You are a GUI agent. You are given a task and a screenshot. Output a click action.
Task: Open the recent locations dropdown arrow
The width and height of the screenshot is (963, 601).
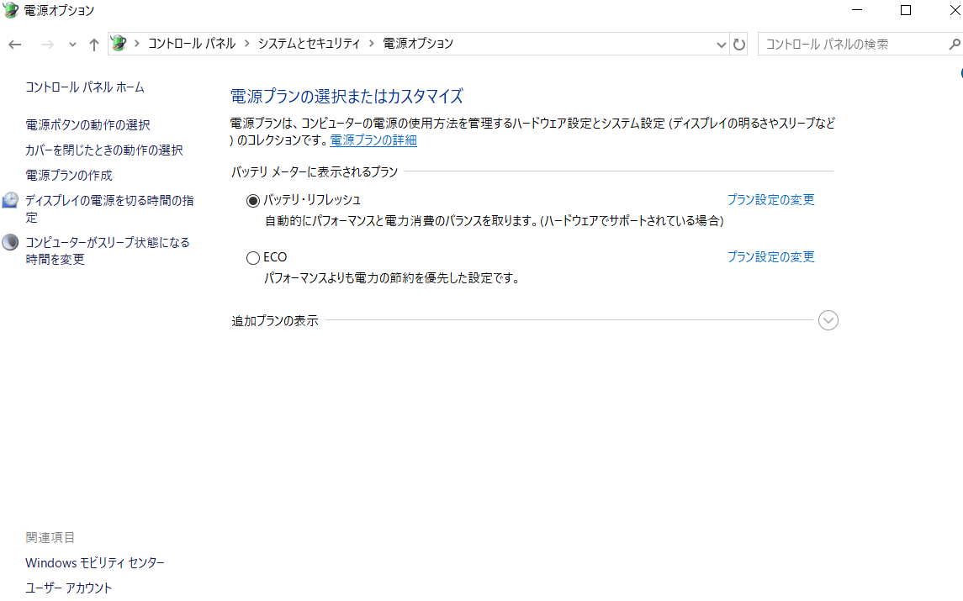(72, 45)
